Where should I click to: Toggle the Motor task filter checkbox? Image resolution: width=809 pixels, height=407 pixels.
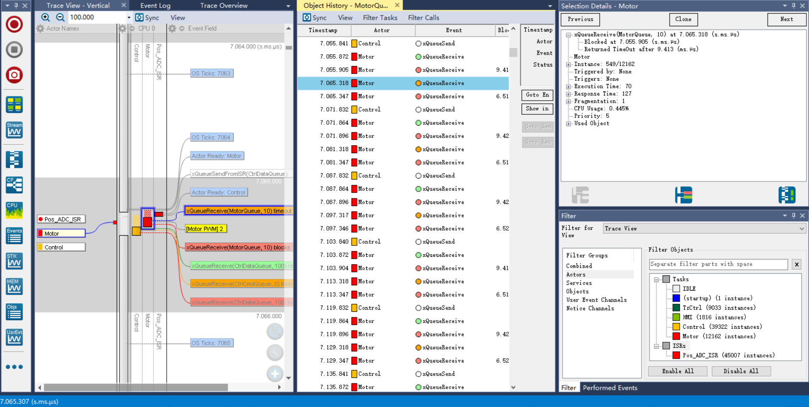click(x=676, y=336)
